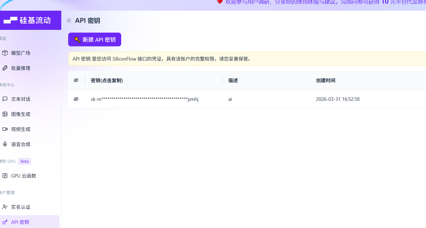Click the description cell 'ai'
Image resolution: width=426 pixels, height=228 pixels.
coord(230,99)
